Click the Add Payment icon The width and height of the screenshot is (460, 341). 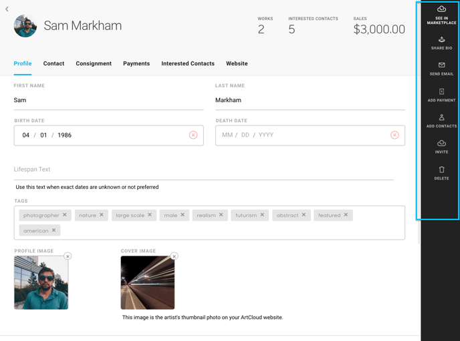(441, 91)
